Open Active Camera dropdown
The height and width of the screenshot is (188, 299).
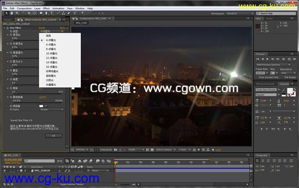tap(166, 150)
